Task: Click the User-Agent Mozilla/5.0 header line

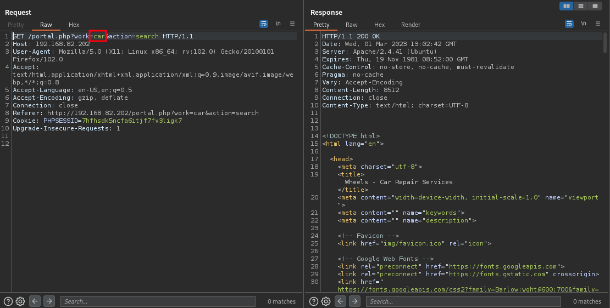Action: (x=143, y=55)
